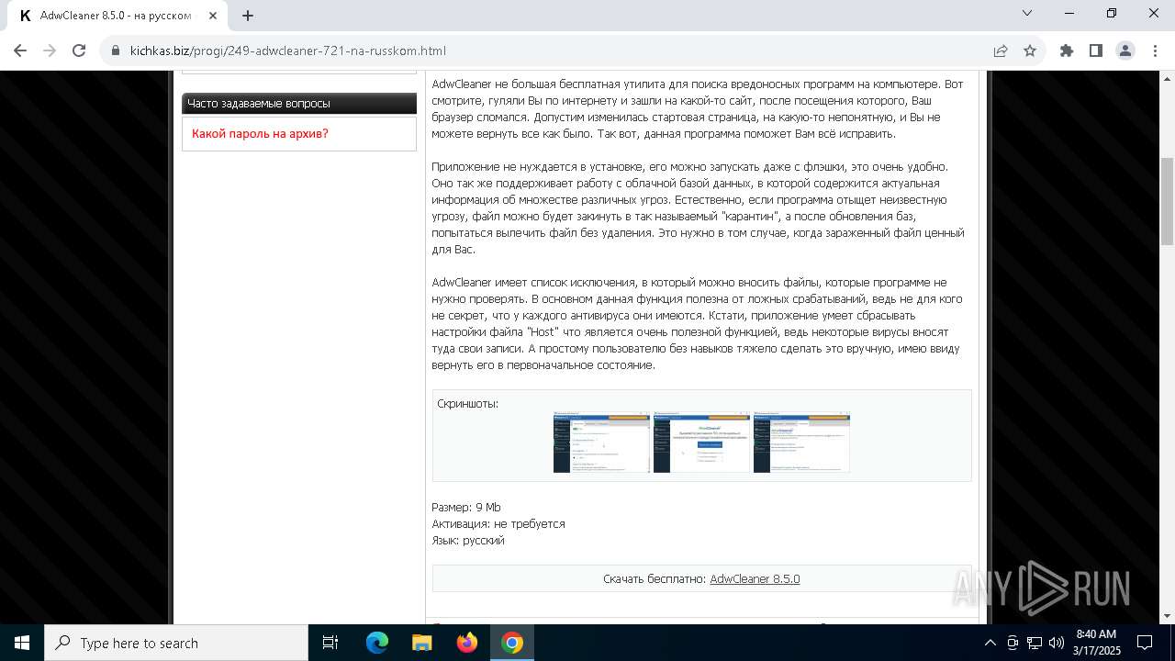The image size is (1175, 661).
Task: Click the 'Язык: русский' text
Action: click(x=468, y=540)
